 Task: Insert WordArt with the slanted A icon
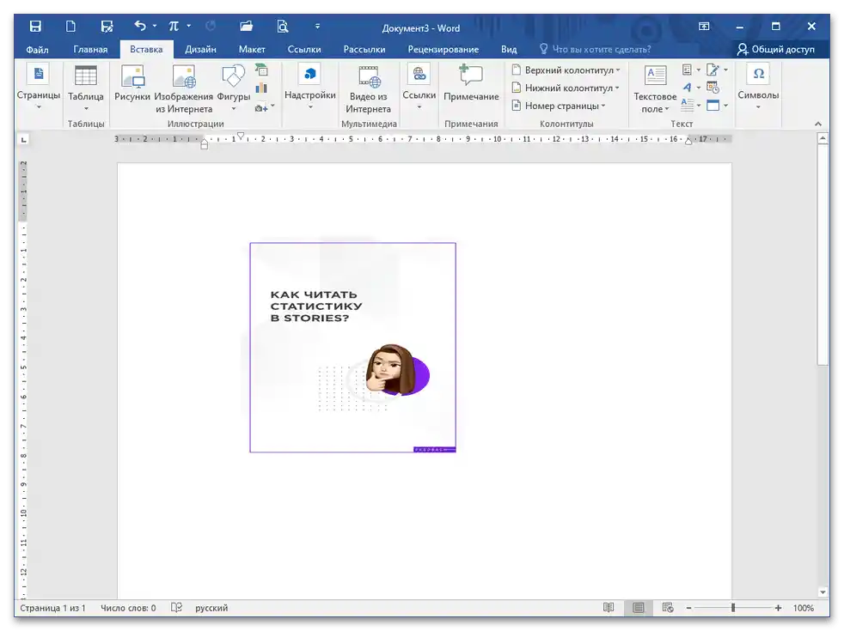(688, 87)
